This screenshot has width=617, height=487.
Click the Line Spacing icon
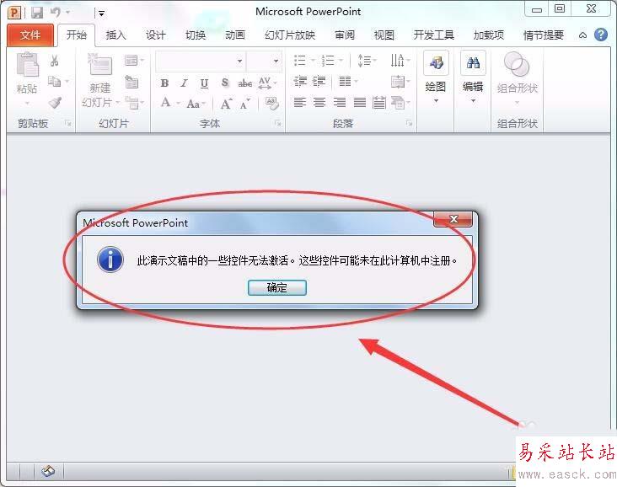pyautogui.click(x=364, y=61)
